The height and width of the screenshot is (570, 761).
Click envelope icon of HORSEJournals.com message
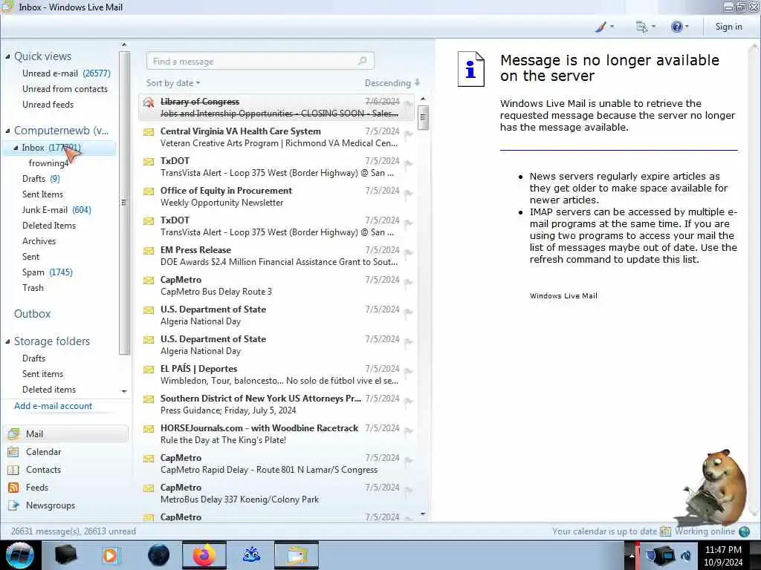click(149, 429)
